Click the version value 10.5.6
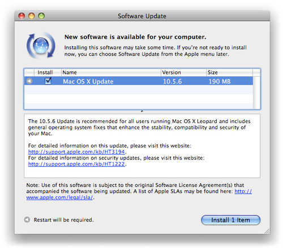Image resolution: width=283 pixels, height=248 pixels. (172, 81)
